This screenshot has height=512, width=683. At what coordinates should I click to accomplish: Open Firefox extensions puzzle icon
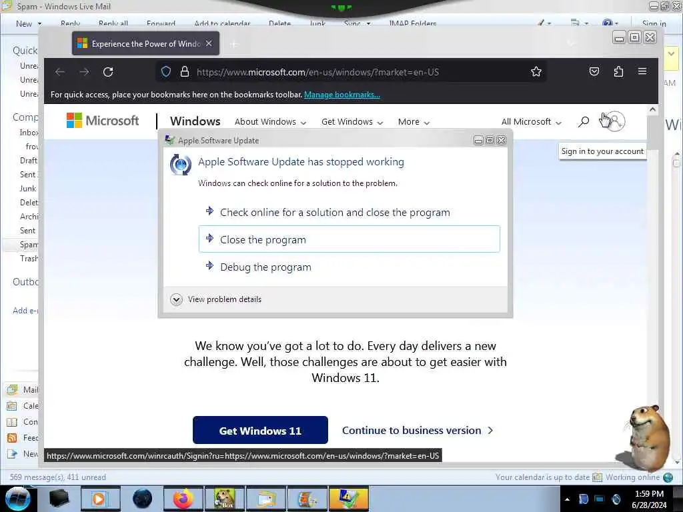(x=618, y=71)
